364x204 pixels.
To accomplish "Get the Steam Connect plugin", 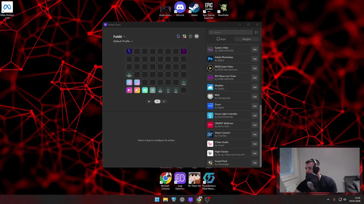I will click(255, 134).
